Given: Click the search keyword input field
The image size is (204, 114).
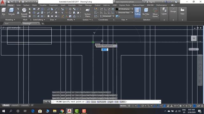Looking at the screenshot, I should [128, 2].
